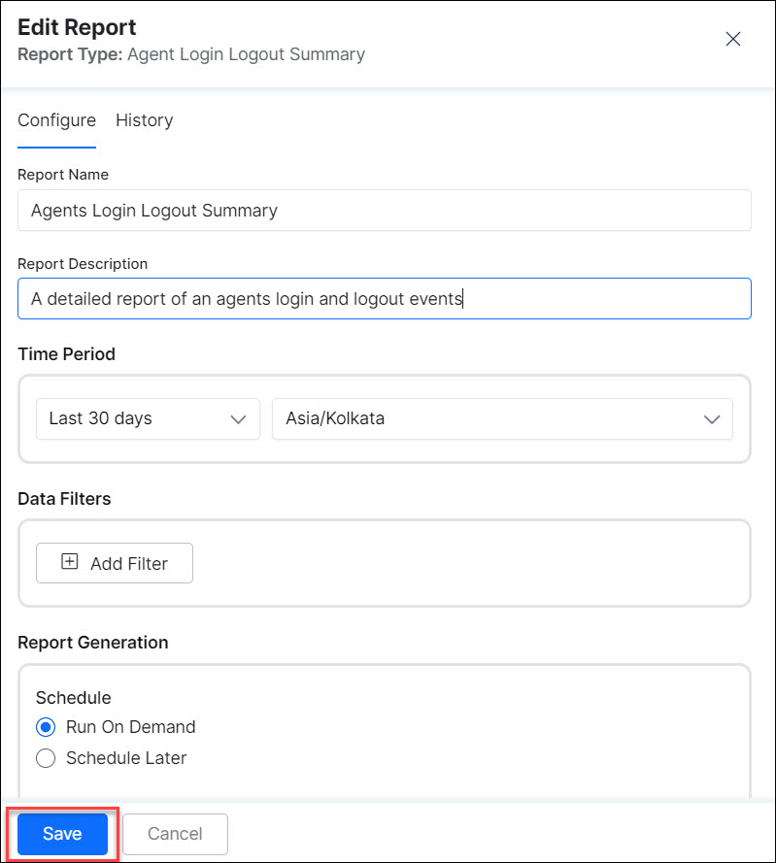This screenshot has width=776, height=863.
Task: Open the timezone dropdown showing Asia/Kolkata
Action: (x=502, y=418)
